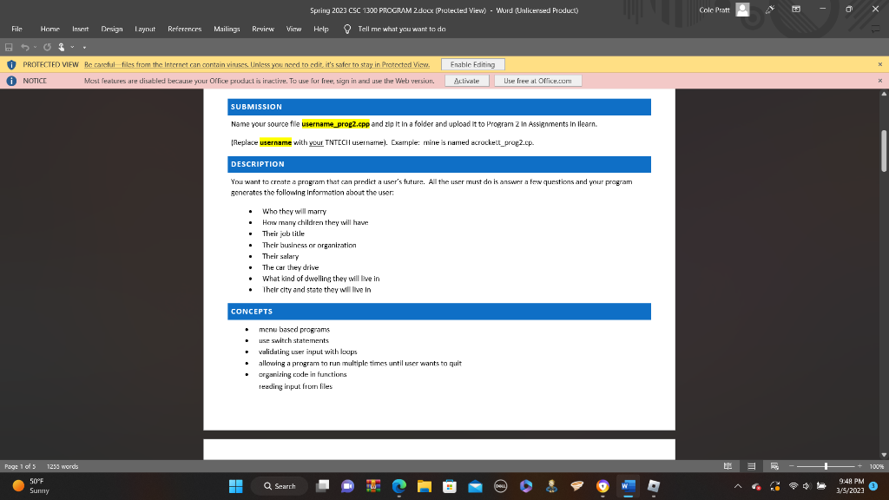Switch to the Review tab

click(x=262, y=29)
